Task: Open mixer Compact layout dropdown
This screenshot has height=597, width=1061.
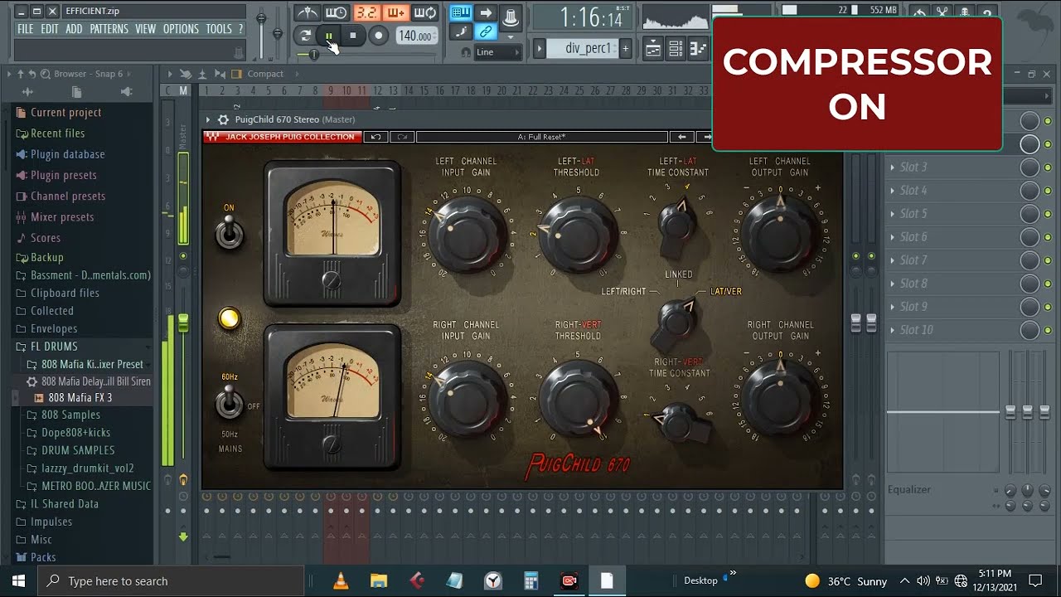Action: point(265,74)
